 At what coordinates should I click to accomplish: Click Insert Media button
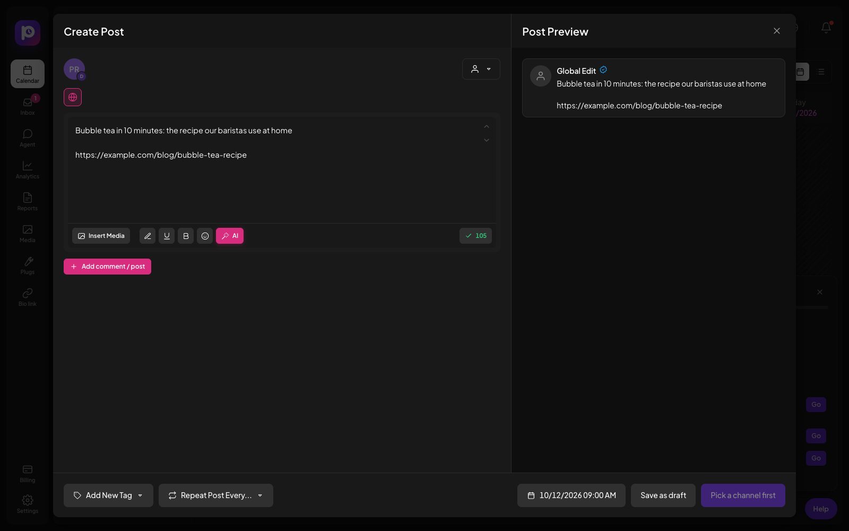coord(101,236)
